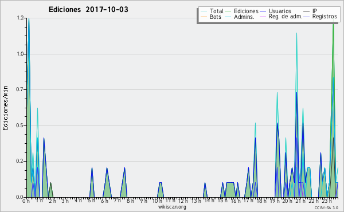The width and height of the screenshot is (344, 212).
Task: Click the chart title Ediciones 2017-10-03
Action: 88,10
